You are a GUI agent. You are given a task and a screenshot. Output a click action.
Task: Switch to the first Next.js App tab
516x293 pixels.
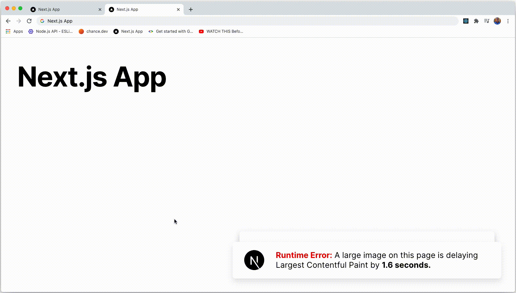tap(62, 10)
